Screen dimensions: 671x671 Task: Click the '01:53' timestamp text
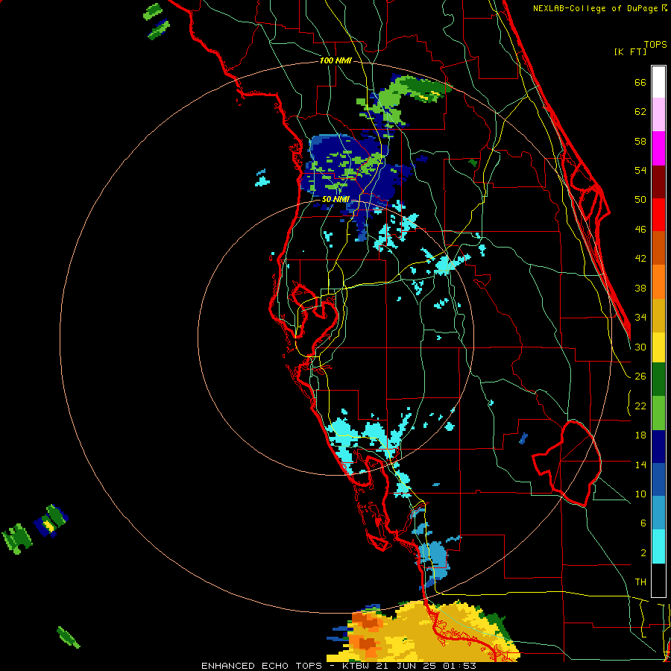pyautogui.click(x=461, y=666)
